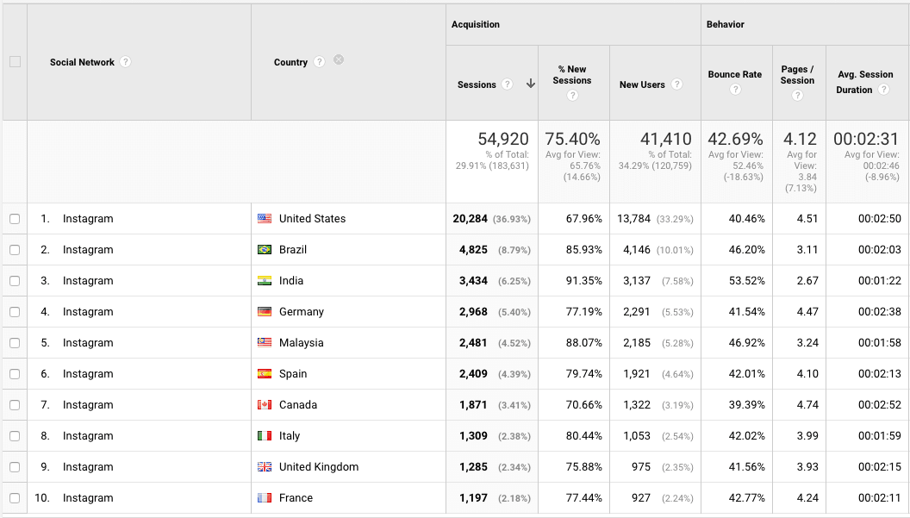Open Instagram link in the India row
The height and width of the screenshot is (518, 910).
(x=88, y=281)
